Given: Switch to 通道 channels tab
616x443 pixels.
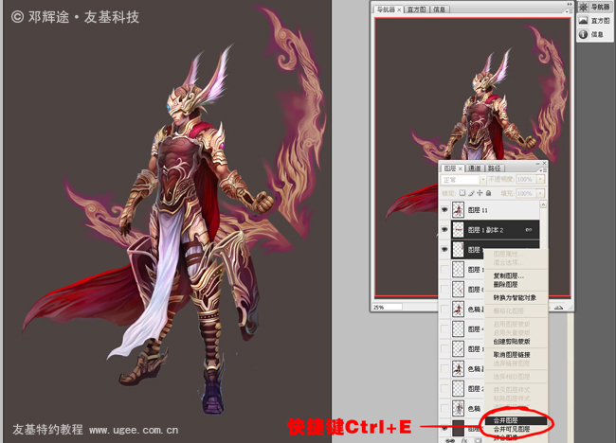Looking at the screenshot, I should (x=475, y=168).
